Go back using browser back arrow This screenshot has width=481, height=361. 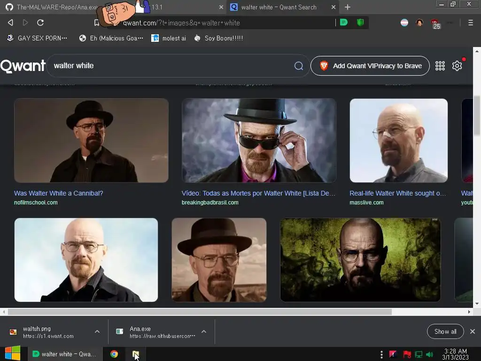(x=10, y=23)
